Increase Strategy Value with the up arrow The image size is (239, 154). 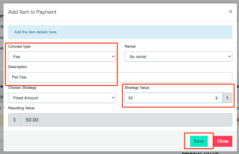click(216, 97)
